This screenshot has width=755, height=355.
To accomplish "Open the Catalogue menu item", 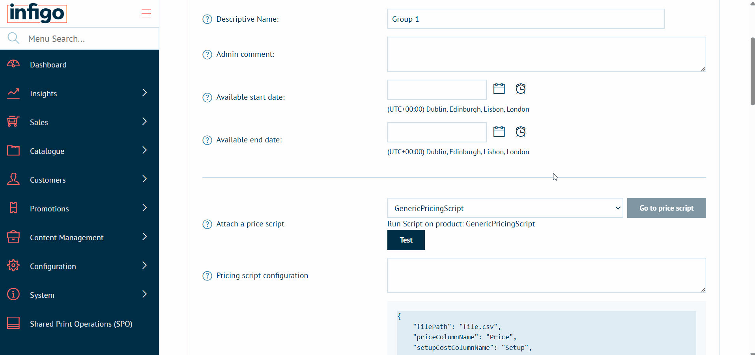I will click(79, 151).
